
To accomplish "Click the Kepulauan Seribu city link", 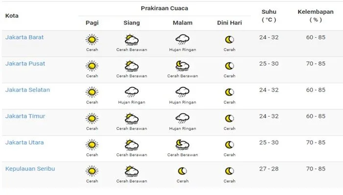I will pyautogui.click(x=30, y=169).
